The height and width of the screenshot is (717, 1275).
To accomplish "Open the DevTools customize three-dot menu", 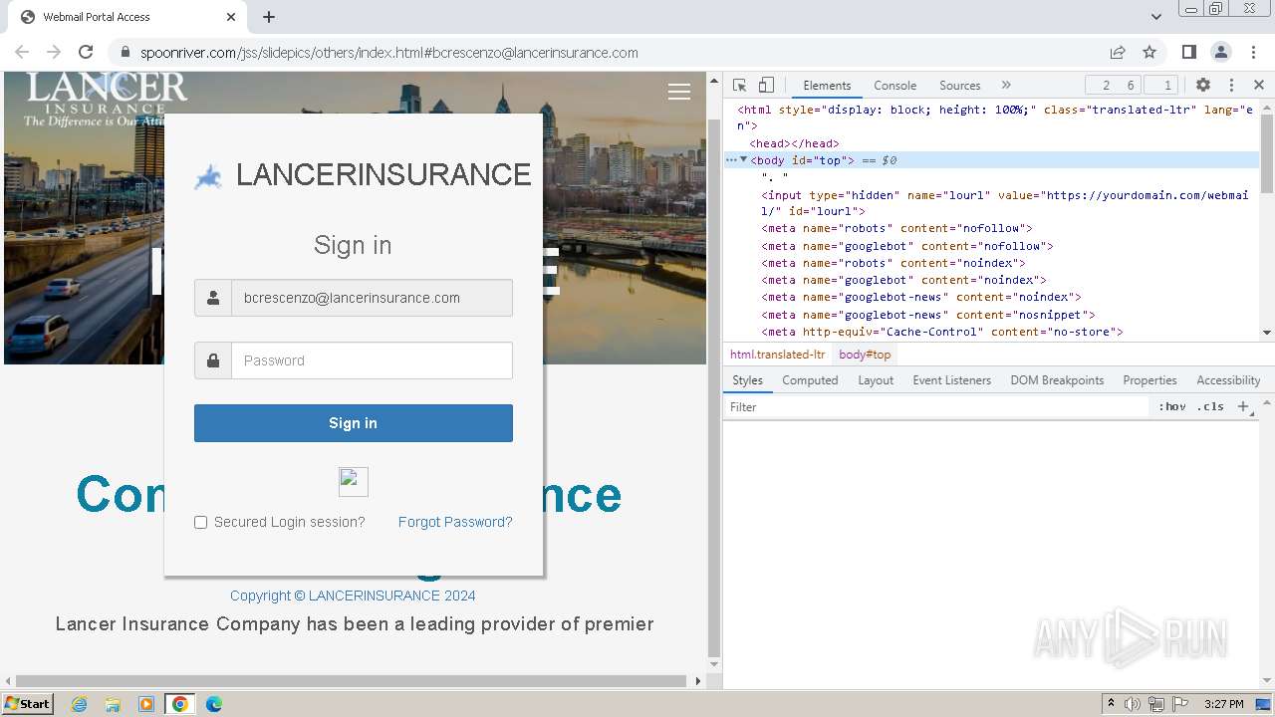I will (1231, 85).
